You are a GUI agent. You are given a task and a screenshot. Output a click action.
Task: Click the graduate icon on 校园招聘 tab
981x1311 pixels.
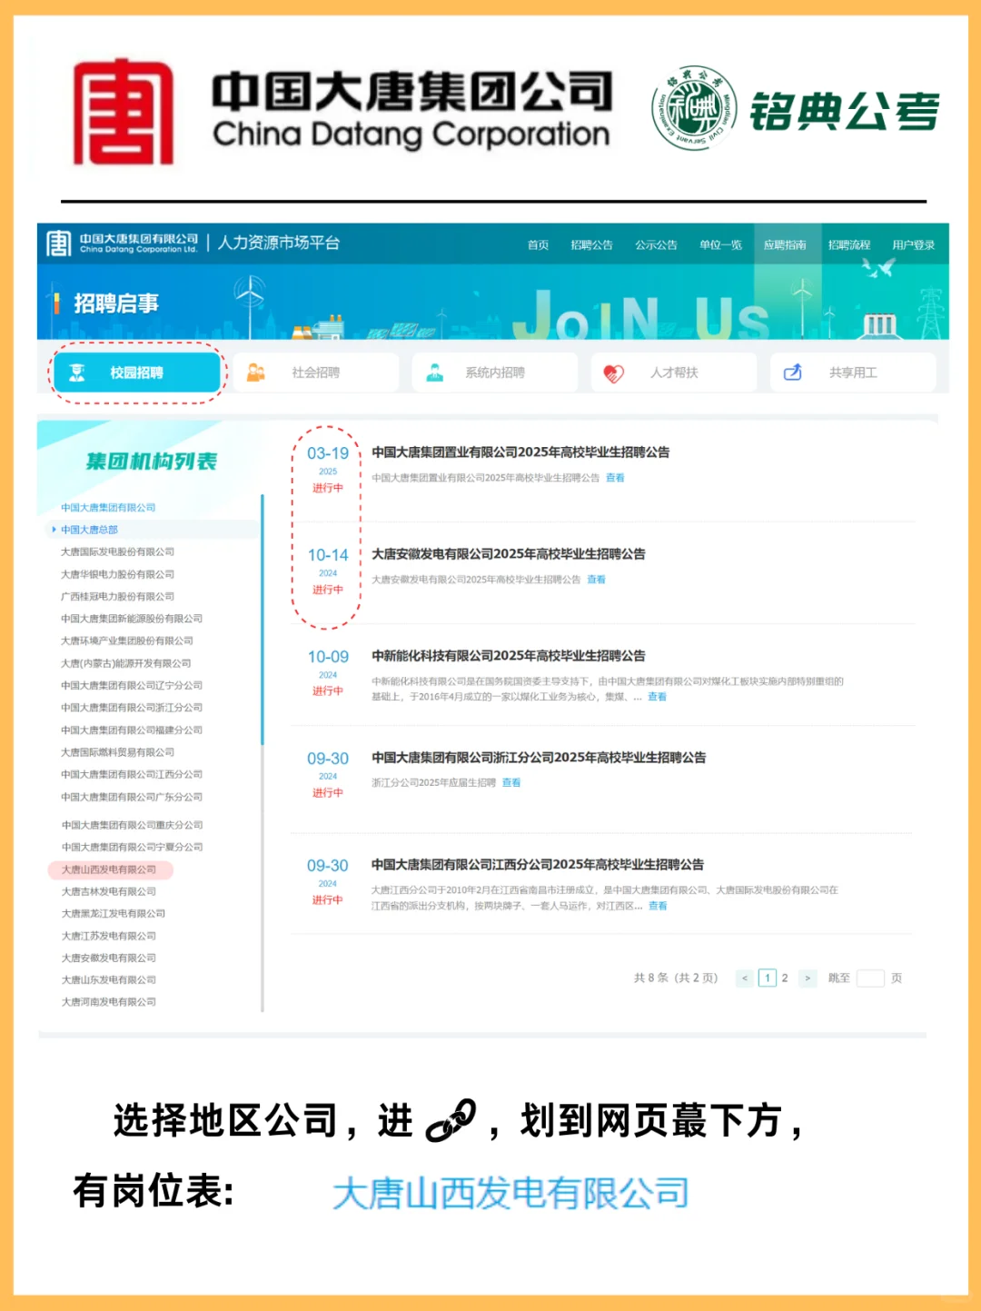[77, 372]
